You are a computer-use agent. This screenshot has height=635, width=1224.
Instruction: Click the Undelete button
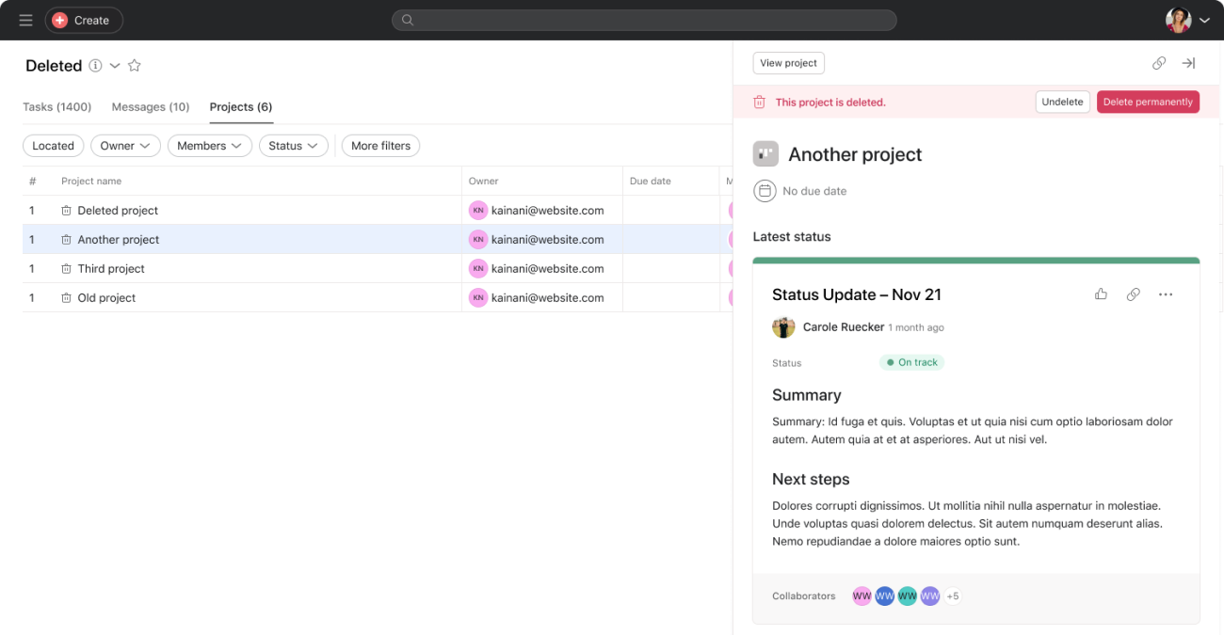pyautogui.click(x=1062, y=102)
